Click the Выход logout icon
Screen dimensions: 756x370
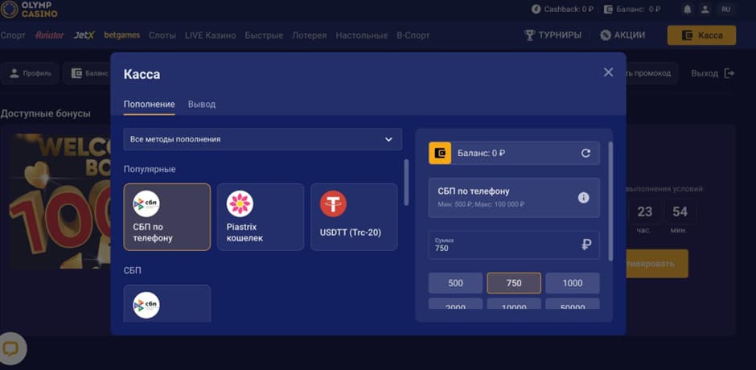729,73
